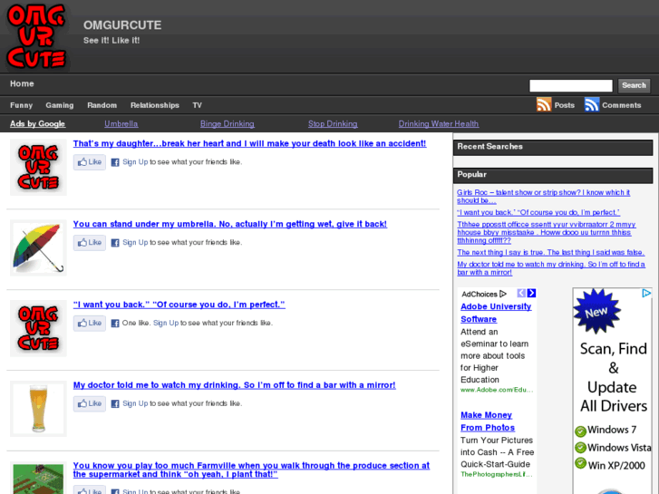Open the "That's my daughter" post title
This screenshot has width=659, height=494.
[x=249, y=143]
